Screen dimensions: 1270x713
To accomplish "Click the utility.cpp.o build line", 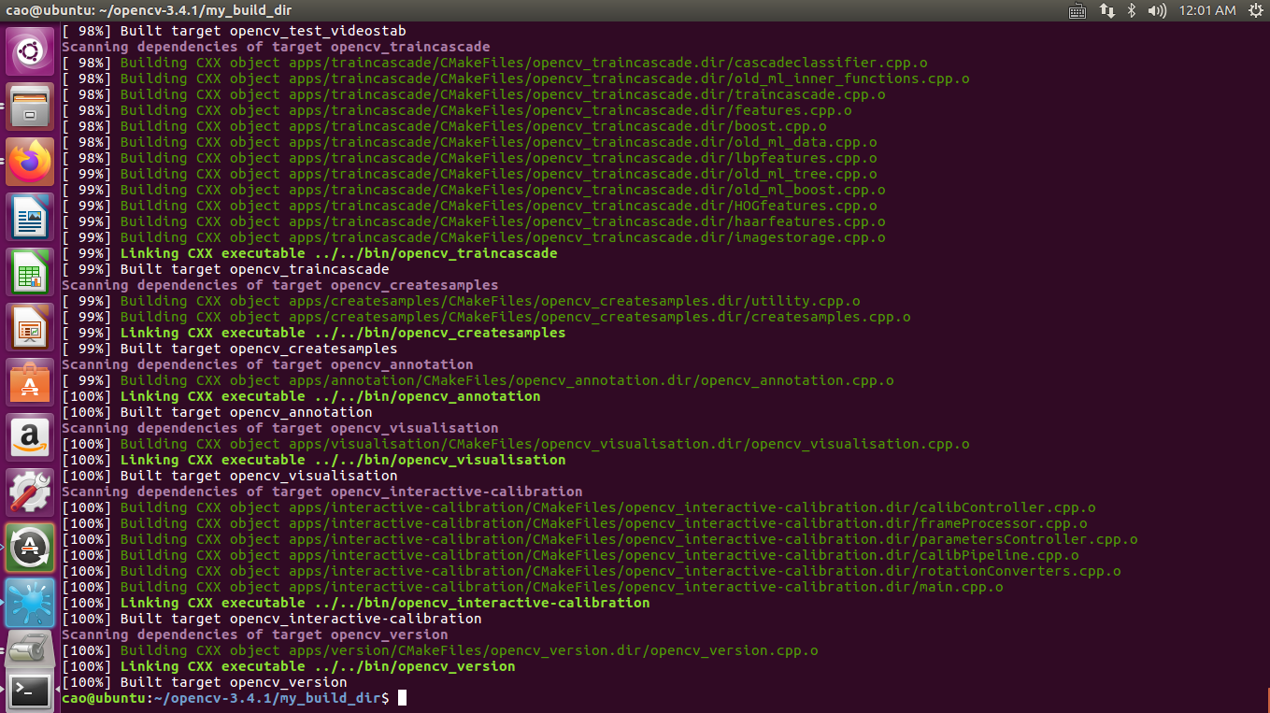I will click(x=461, y=301).
